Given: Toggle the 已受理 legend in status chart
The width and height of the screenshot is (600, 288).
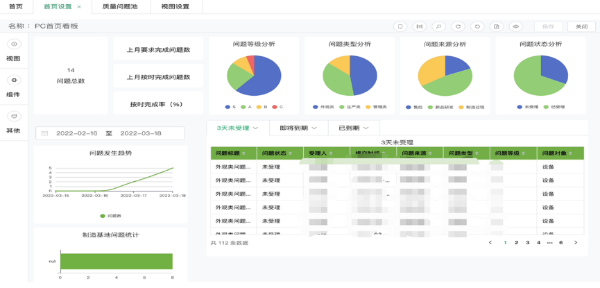Looking at the screenshot, I should pyautogui.click(x=556, y=107).
